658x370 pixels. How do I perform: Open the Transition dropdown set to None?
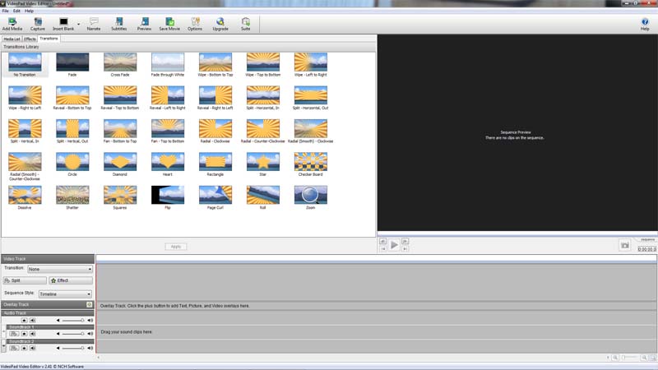click(60, 269)
